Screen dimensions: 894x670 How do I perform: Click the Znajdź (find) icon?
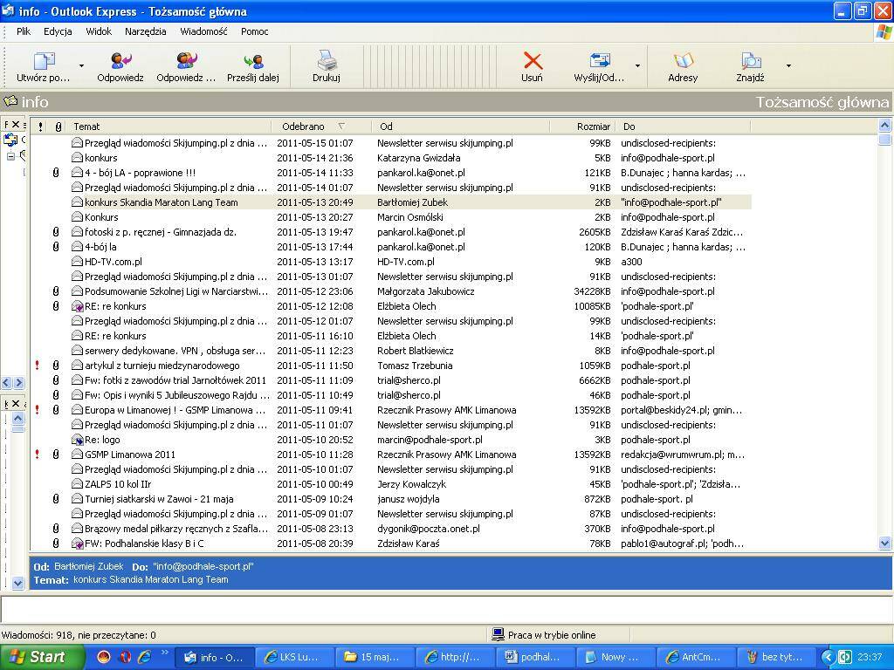click(750, 60)
